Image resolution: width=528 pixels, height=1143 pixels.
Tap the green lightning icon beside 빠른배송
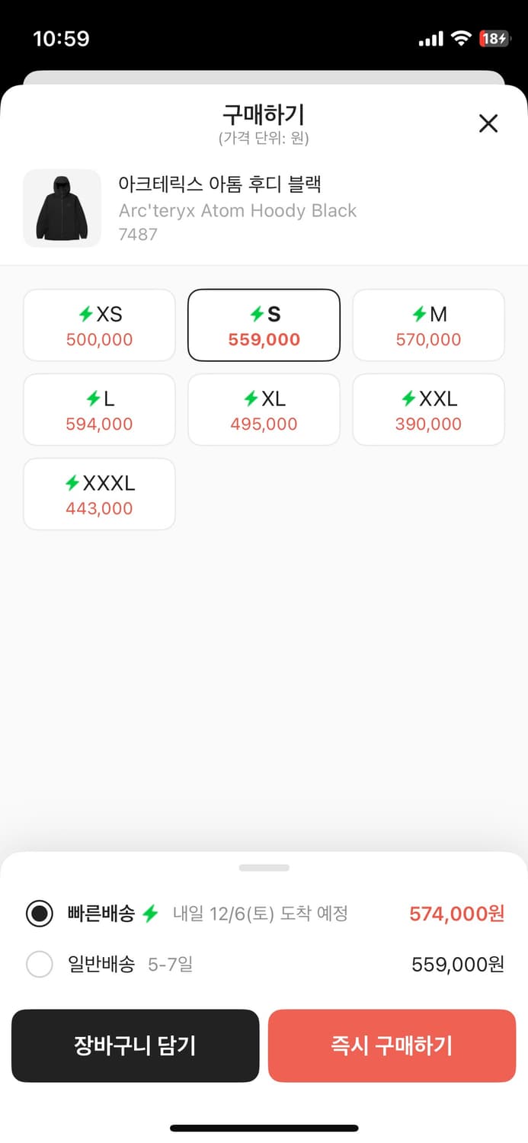[x=150, y=913]
